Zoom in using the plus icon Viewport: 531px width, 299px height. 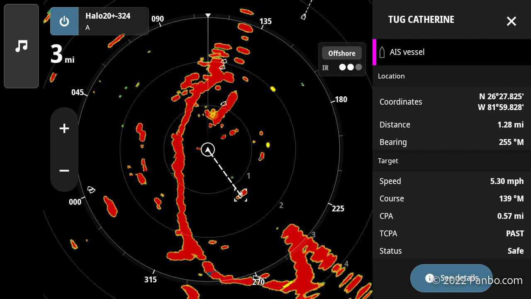(64, 128)
